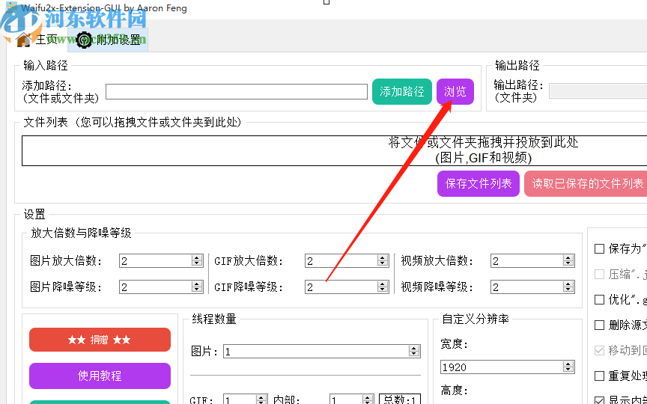Increase GIF放大倍数 with up arrow

click(383, 257)
